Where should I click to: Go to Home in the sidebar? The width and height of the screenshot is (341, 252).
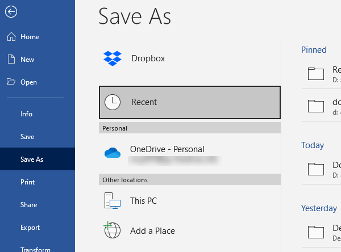point(38,37)
